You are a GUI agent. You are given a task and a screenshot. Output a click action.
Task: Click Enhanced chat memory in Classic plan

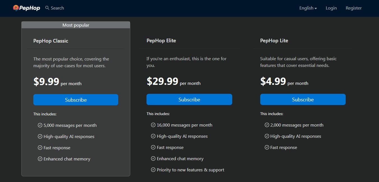coord(67,159)
